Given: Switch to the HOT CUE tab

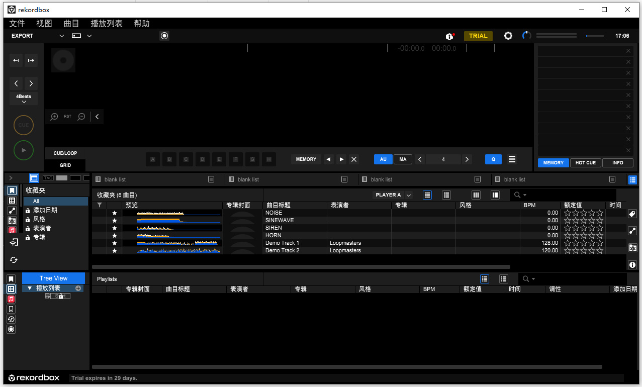Looking at the screenshot, I should tap(585, 163).
